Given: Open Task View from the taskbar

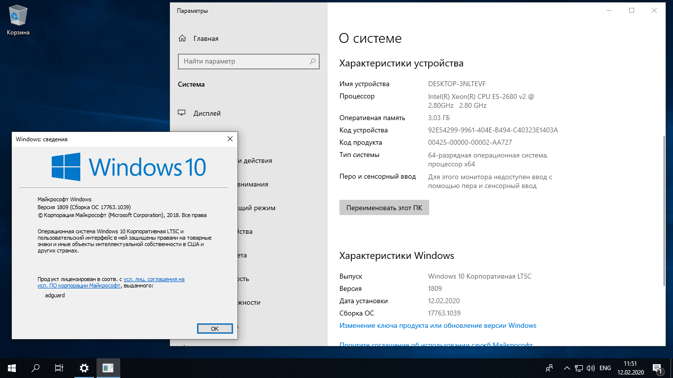Looking at the screenshot, I should tap(59, 368).
